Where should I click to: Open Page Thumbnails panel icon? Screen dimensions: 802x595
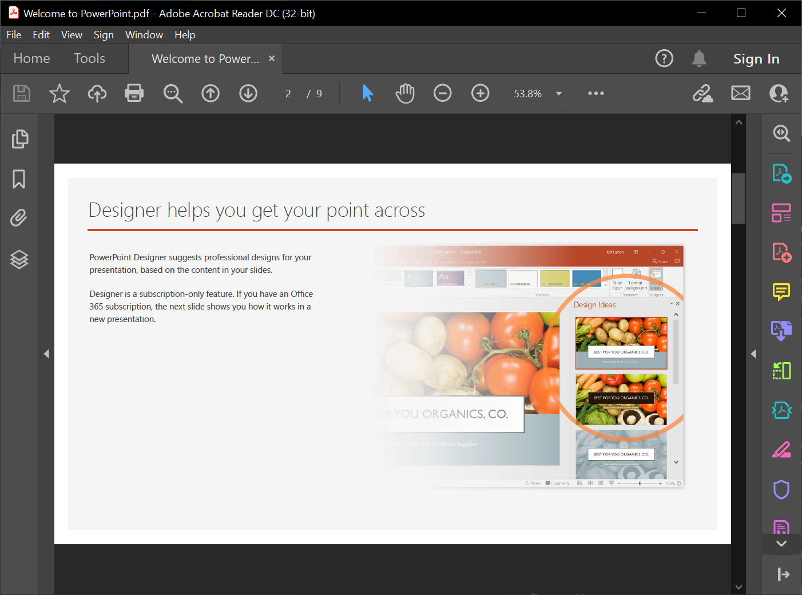tap(19, 139)
